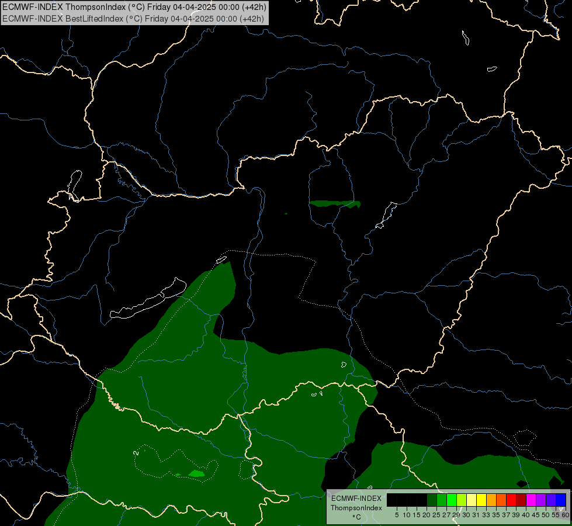572x526 pixels.
Task: Click the lime 29-30 legend swatch
Action: [x=462, y=500]
